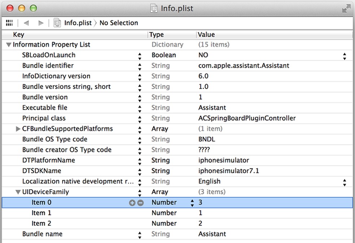This screenshot has width=355, height=243.
Task: Open the related items grid menu icon
Action: pos(9,23)
